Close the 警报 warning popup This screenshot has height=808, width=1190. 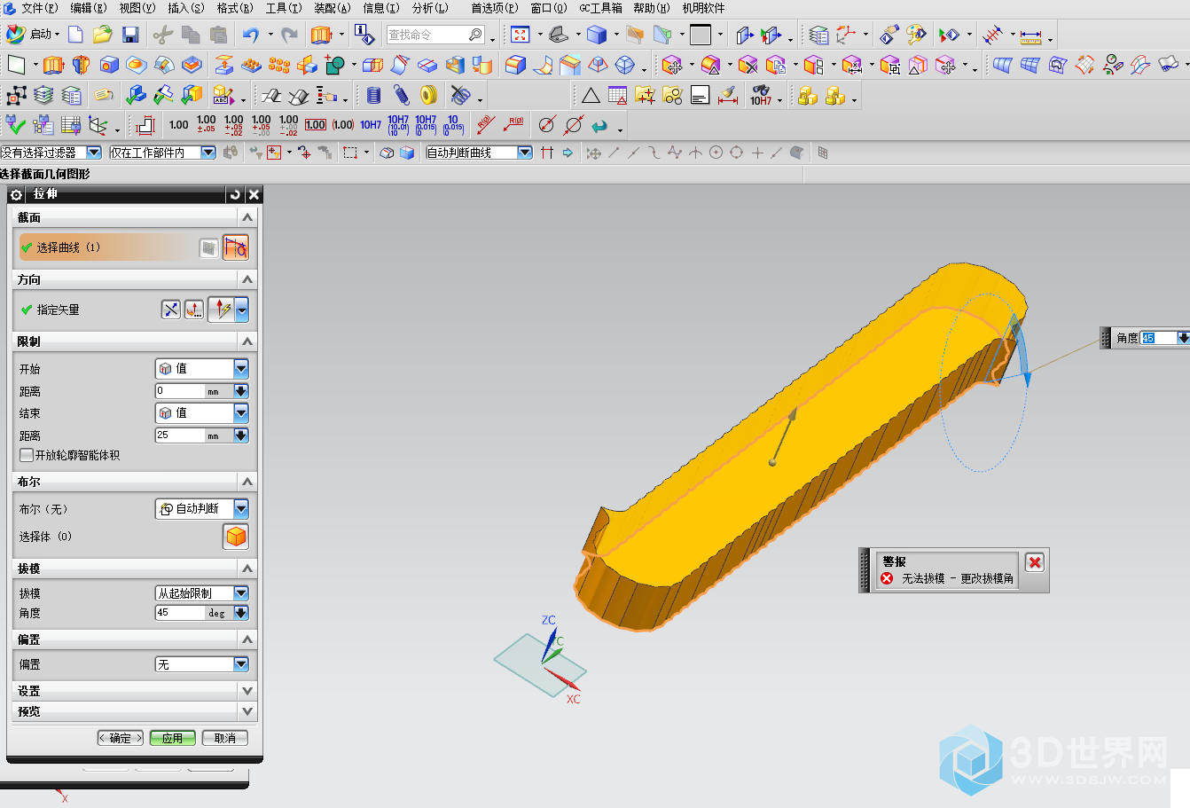click(x=1034, y=561)
